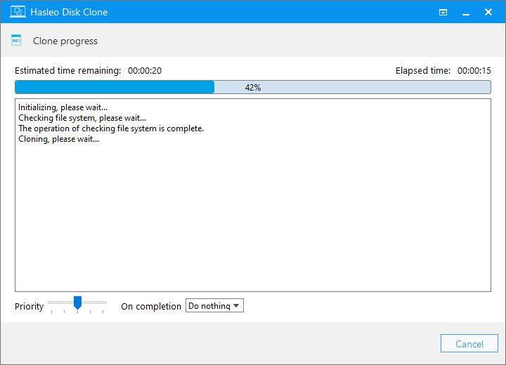Click the 'Estimated time remaining:' label
506x365 pixels.
[67, 71]
